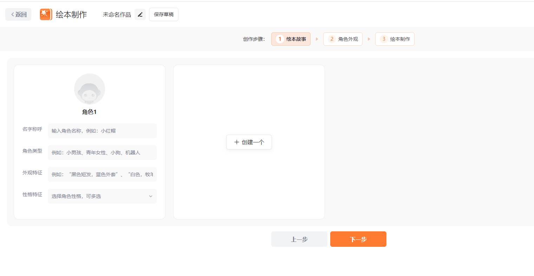Viewport: 534px width, 276px height.
Task: Click the step 1 number badge
Action: tap(280, 39)
